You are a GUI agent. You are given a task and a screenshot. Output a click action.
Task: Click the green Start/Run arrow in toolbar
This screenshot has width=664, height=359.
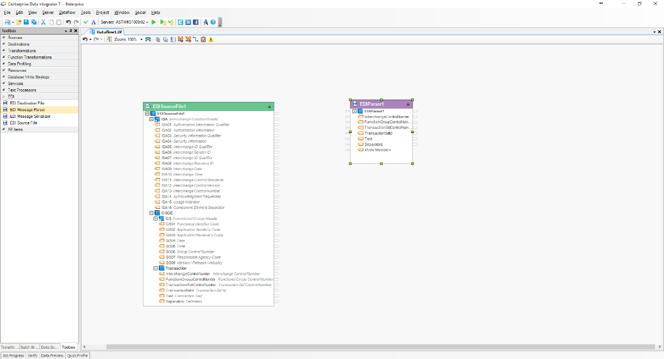pos(153,22)
